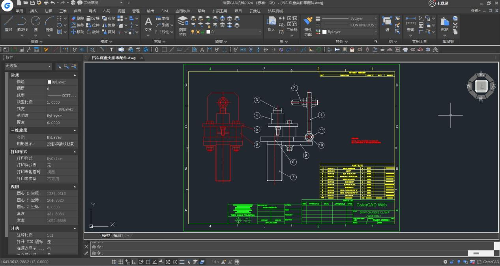
Task: Select the 移动 (Move) tool
Action: [x=80, y=32]
